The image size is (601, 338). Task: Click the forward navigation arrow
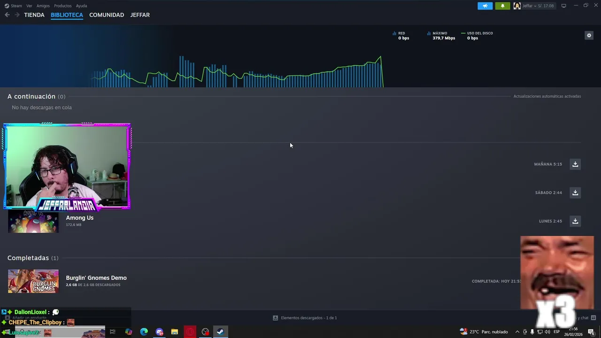pyautogui.click(x=17, y=15)
